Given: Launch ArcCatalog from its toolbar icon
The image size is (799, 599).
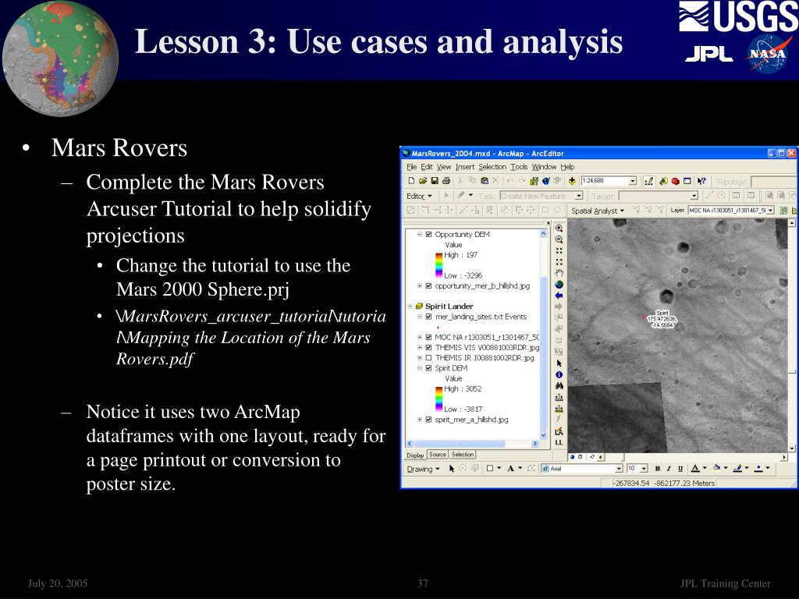Looking at the screenshot, I should pyautogui.click(x=663, y=181).
